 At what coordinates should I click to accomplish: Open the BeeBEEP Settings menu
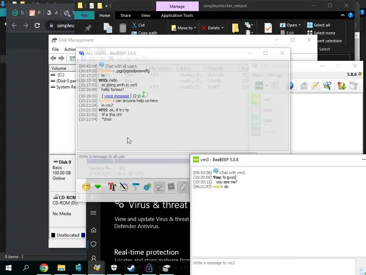click(274, 75)
